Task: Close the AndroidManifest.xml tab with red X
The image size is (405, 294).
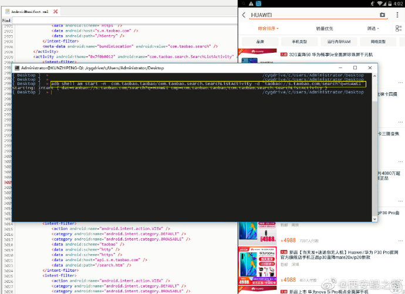Action: (x=55, y=11)
